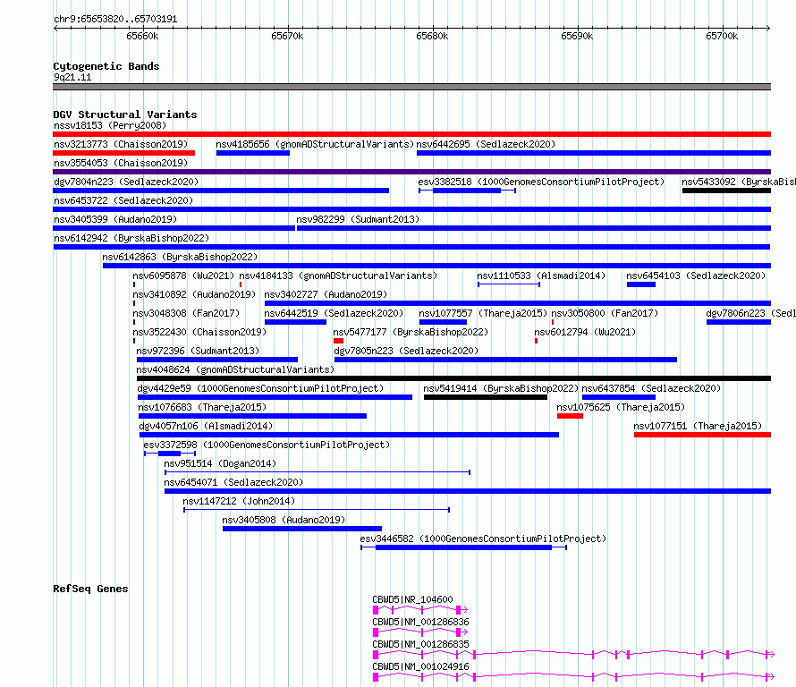Click dgv7804n223 (Sedlazeck2020) label

click(x=126, y=182)
